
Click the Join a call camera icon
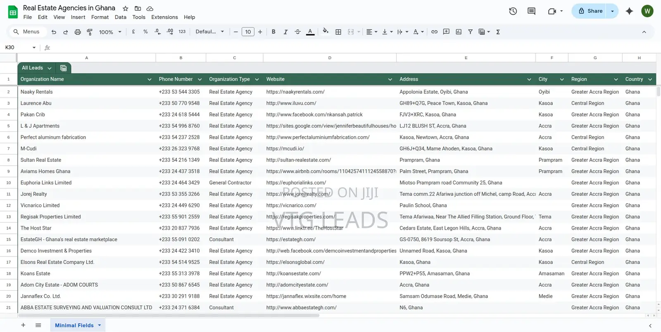click(x=552, y=11)
